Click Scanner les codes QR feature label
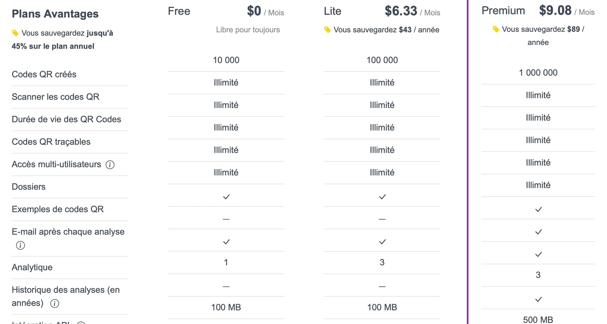The image size is (607, 324). (x=55, y=97)
